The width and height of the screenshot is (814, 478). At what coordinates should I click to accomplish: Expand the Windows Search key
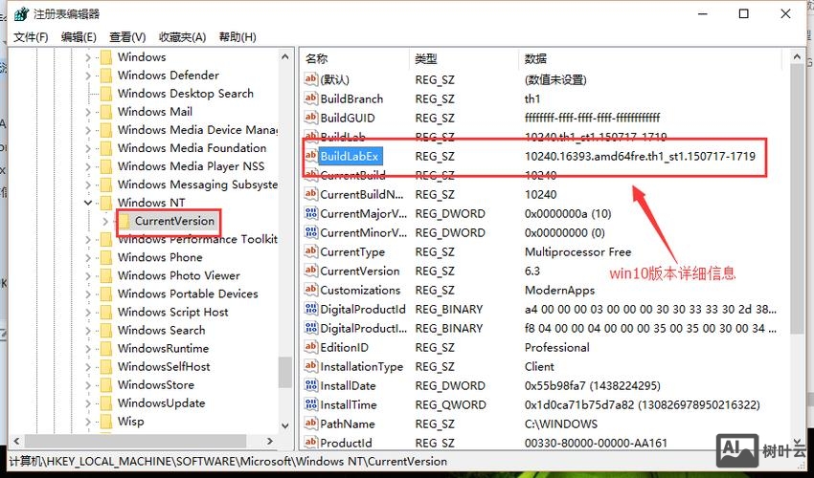point(88,331)
